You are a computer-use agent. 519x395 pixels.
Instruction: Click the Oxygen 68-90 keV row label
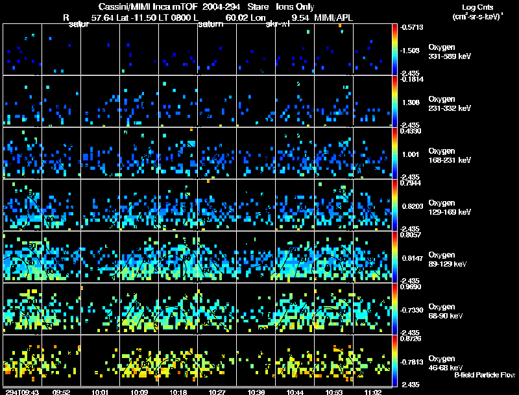[x=446, y=311]
